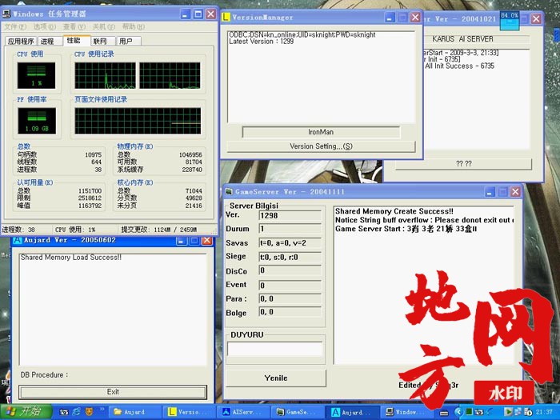Open the 查看(V) menu in Task Manager
Image resolution: width=560 pixels, height=420 pixels.
(74, 26)
